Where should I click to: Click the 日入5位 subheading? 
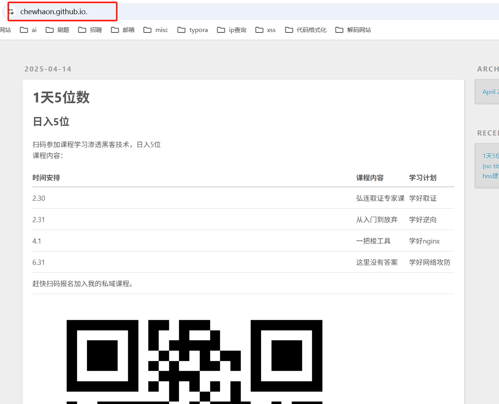51,121
